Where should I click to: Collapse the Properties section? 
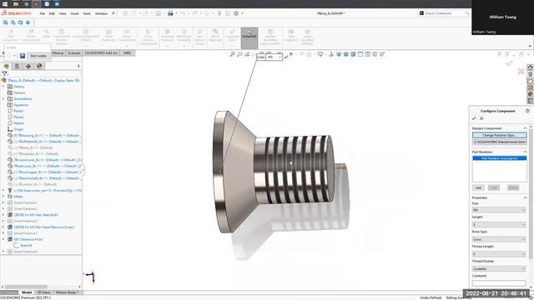coord(525,197)
